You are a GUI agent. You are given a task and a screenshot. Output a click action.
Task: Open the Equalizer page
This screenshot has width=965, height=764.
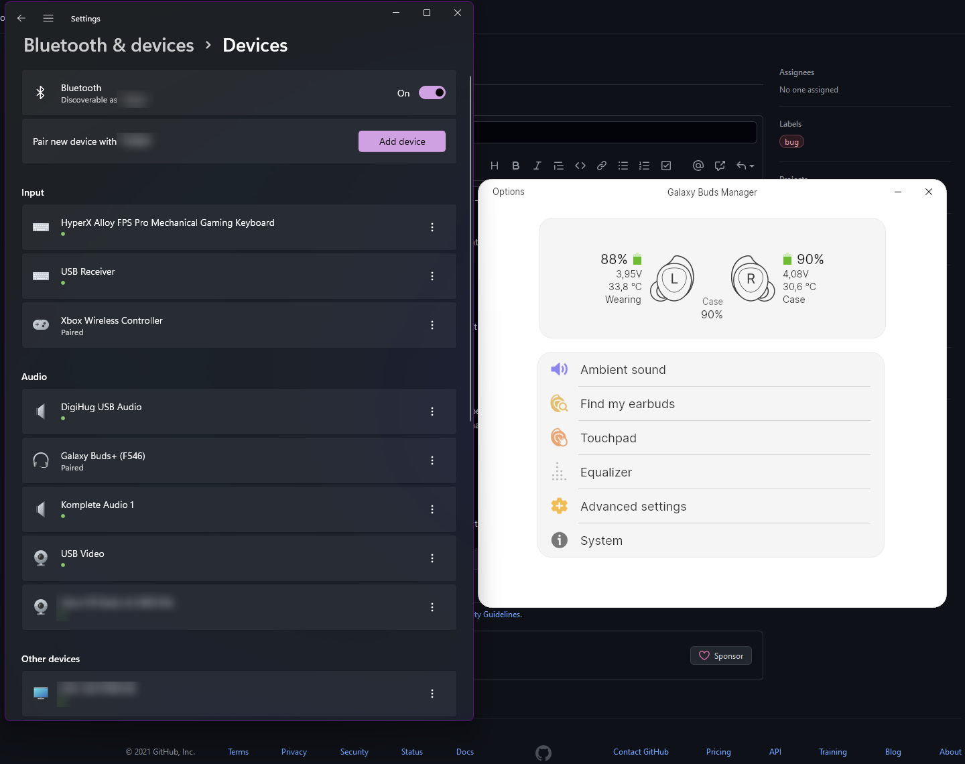point(711,472)
